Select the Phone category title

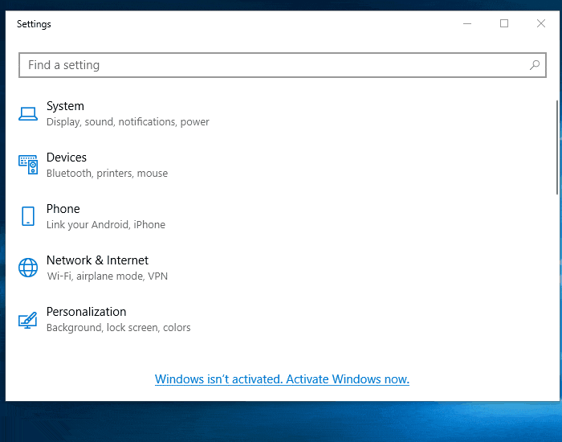click(x=63, y=209)
